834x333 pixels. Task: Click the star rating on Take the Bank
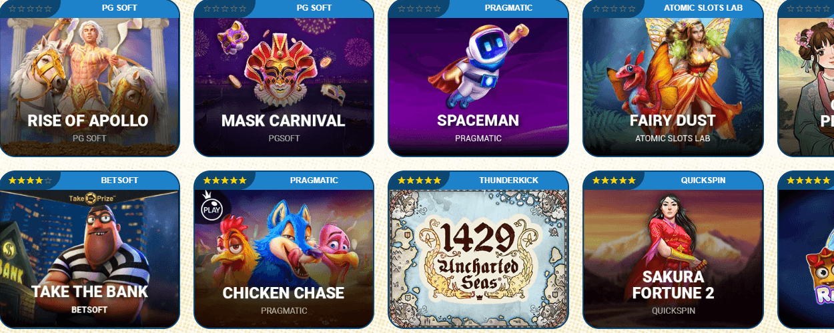click(x=30, y=180)
